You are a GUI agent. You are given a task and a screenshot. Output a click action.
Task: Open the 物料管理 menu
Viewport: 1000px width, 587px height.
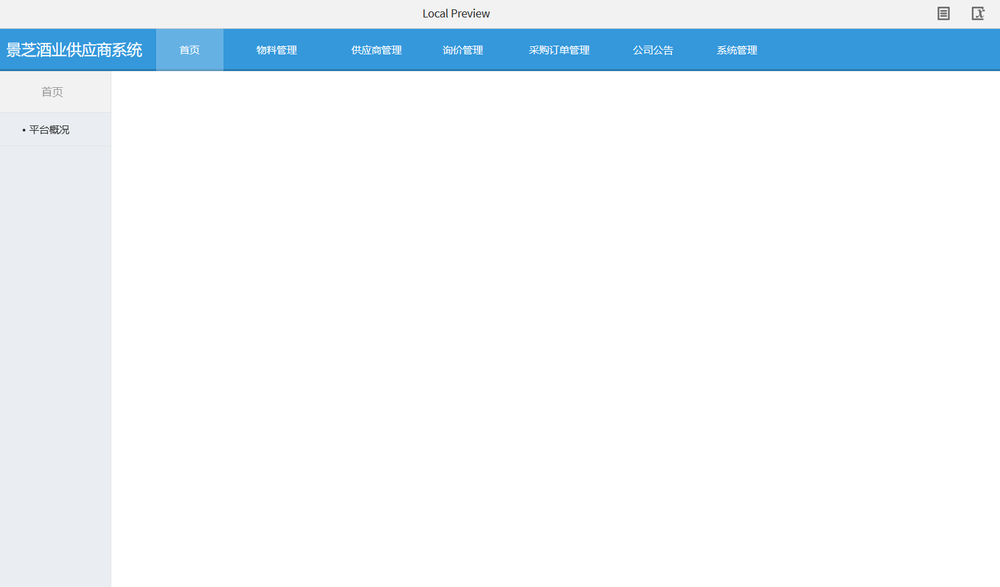pos(276,50)
